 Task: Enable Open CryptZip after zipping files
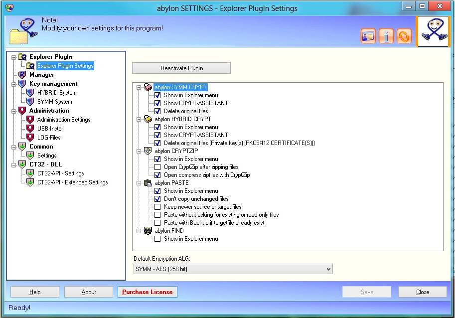(x=157, y=167)
